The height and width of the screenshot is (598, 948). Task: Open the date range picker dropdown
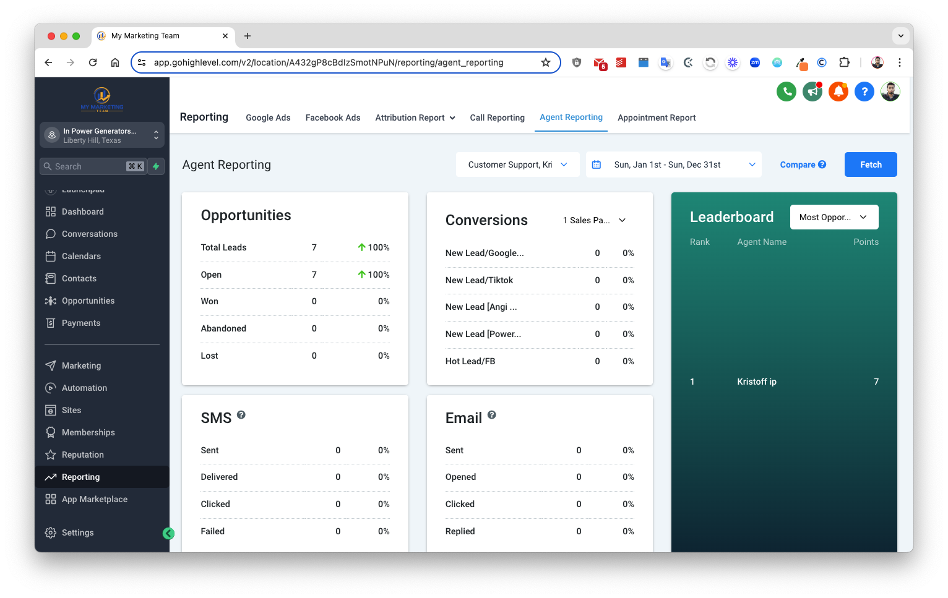tap(673, 164)
